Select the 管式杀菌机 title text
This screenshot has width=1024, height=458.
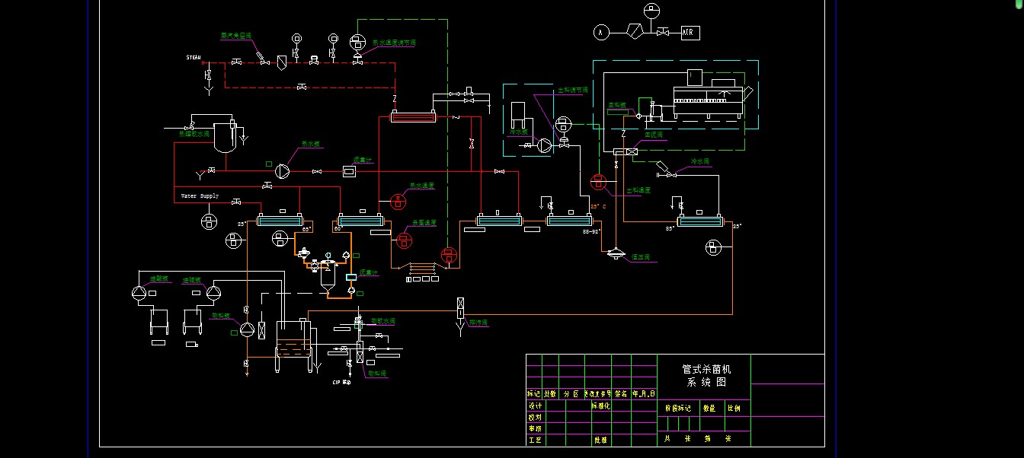706,369
